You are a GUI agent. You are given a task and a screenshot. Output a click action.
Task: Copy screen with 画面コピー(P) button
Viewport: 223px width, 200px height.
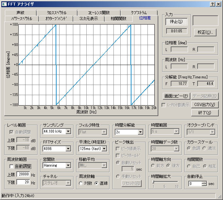pyautogui.click(x=176, y=96)
